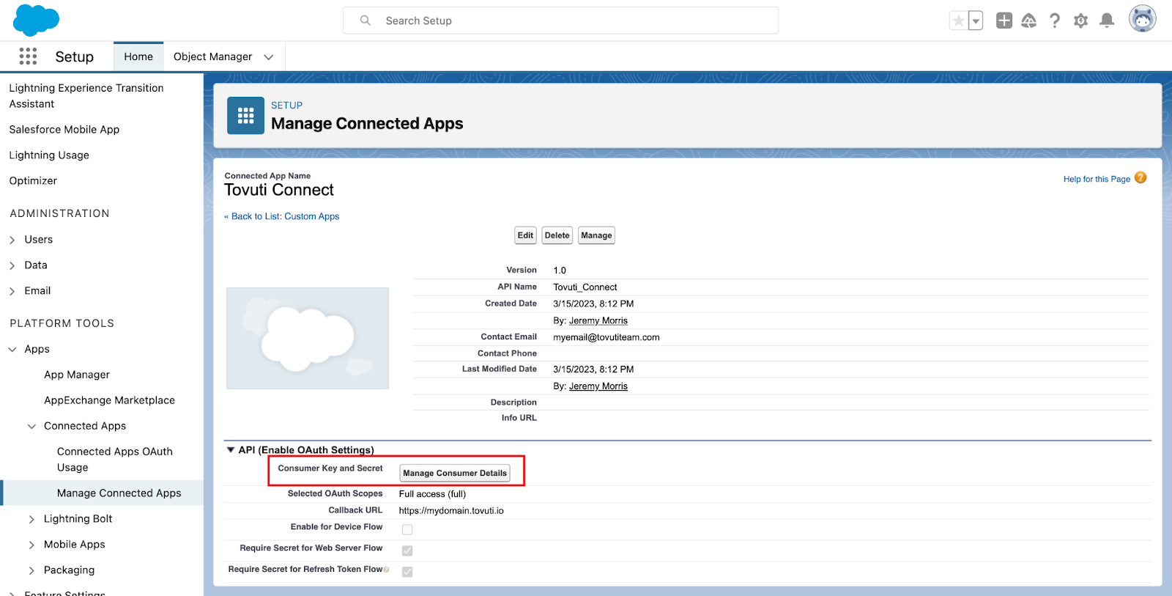Expand the Packaging section
The height and width of the screenshot is (596, 1172).
31,570
